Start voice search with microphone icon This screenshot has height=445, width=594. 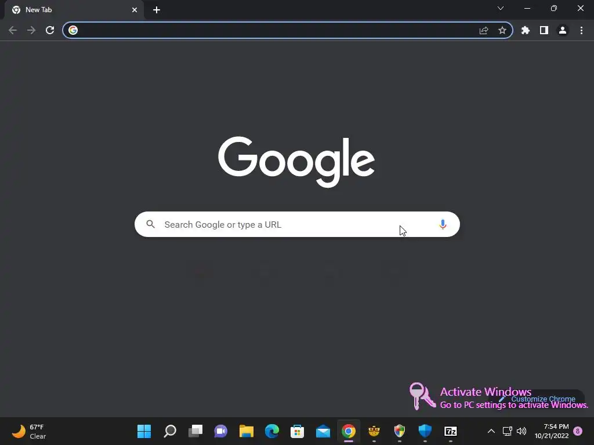point(443,224)
